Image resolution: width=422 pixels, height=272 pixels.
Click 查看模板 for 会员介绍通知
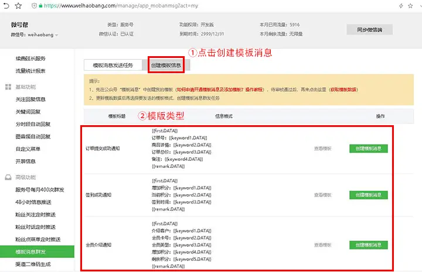point(323,245)
